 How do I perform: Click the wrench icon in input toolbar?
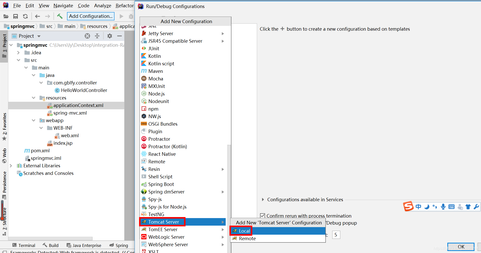pos(476,207)
